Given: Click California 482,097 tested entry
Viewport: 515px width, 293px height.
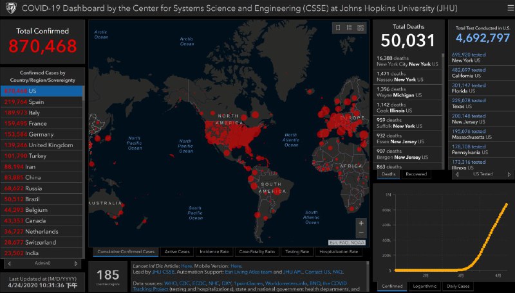Looking at the screenshot, I should 482,73.
